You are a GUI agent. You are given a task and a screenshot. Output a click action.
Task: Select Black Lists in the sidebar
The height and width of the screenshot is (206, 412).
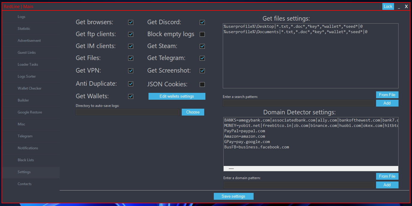point(26,160)
